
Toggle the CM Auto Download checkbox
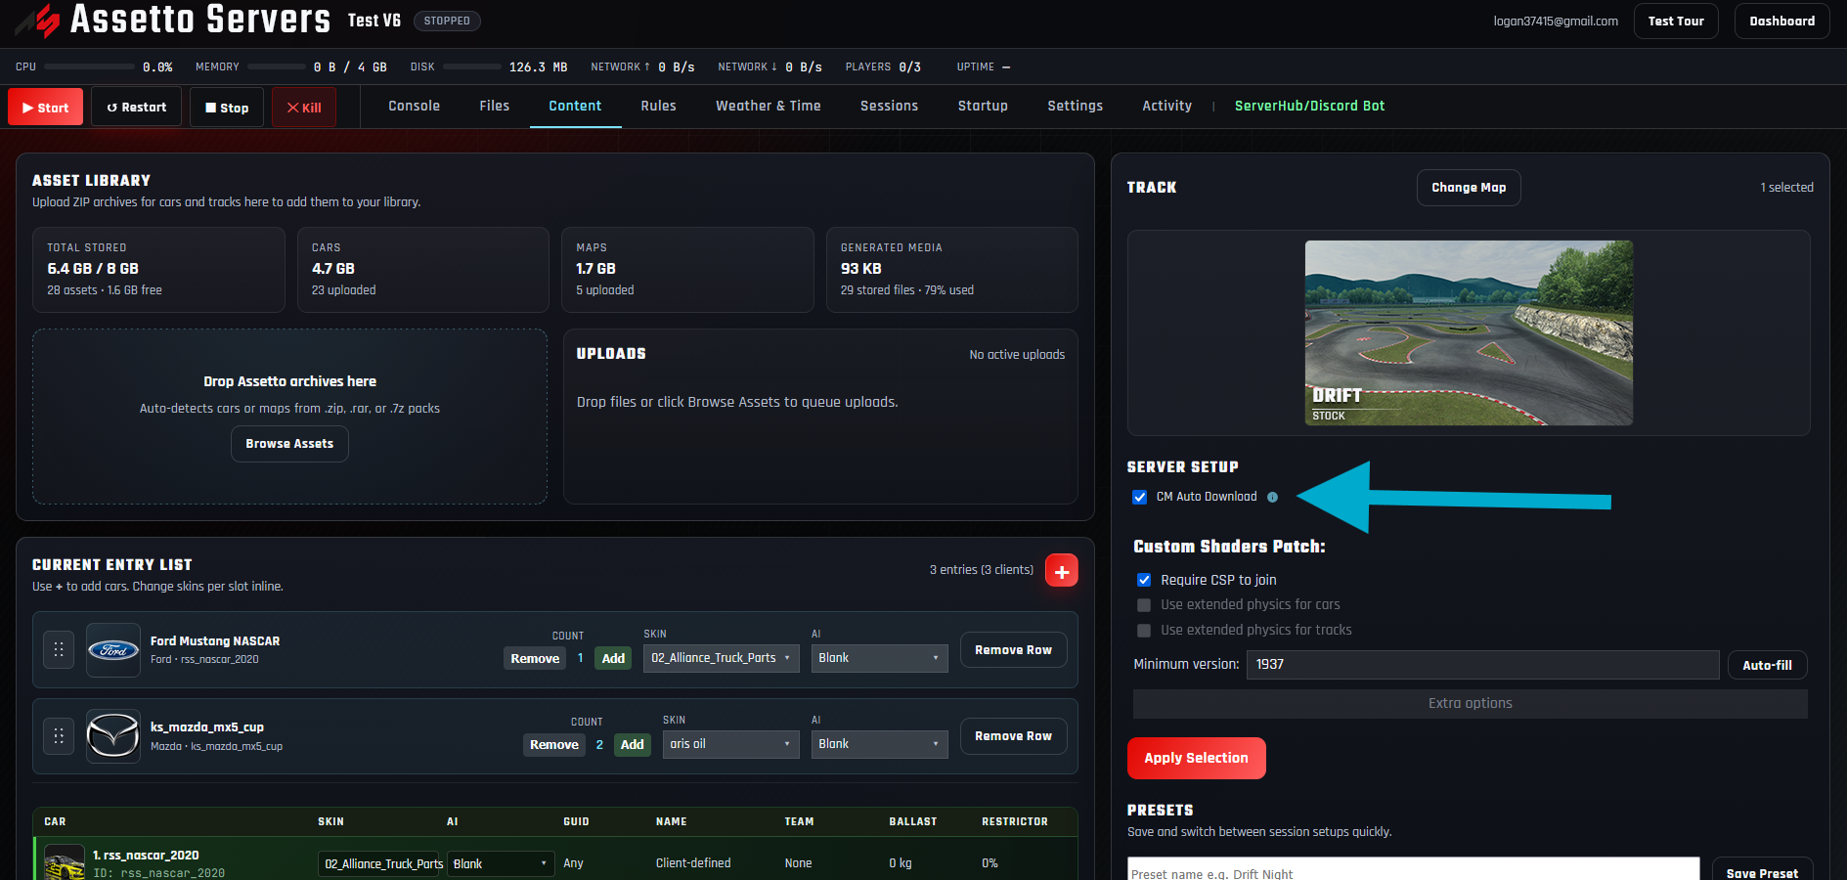click(x=1140, y=497)
